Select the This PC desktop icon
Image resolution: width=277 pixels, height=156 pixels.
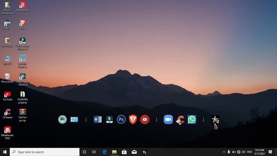coord(7,60)
